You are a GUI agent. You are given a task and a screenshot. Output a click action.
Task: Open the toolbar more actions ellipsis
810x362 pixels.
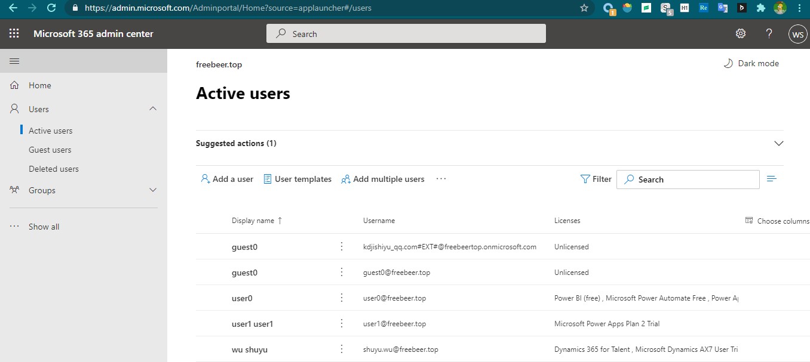[441, 178]
